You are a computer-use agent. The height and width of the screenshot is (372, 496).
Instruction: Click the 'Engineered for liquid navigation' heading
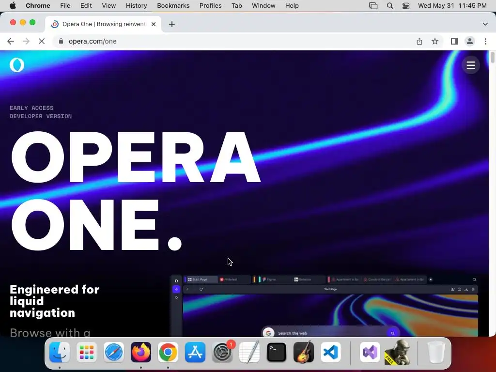54,301
